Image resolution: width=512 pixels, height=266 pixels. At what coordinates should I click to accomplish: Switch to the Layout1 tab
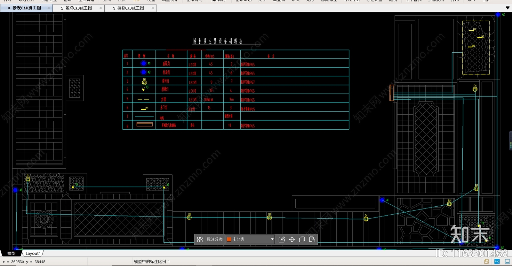click(33, 253)
